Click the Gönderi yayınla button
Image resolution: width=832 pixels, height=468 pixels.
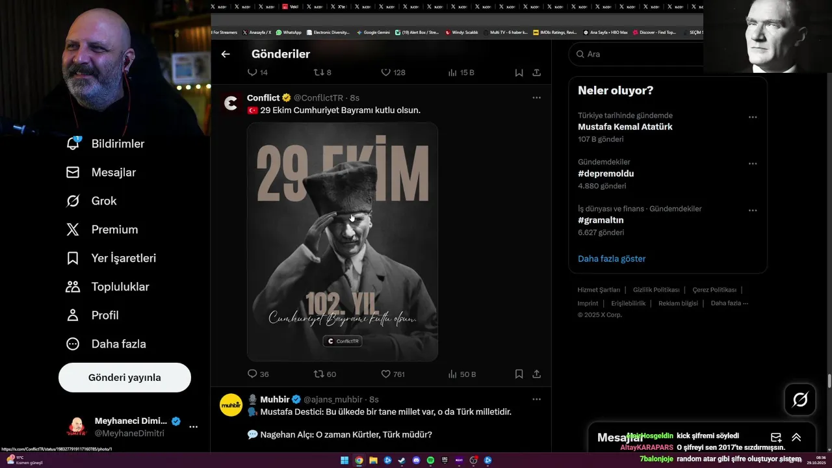pos(125,378)
